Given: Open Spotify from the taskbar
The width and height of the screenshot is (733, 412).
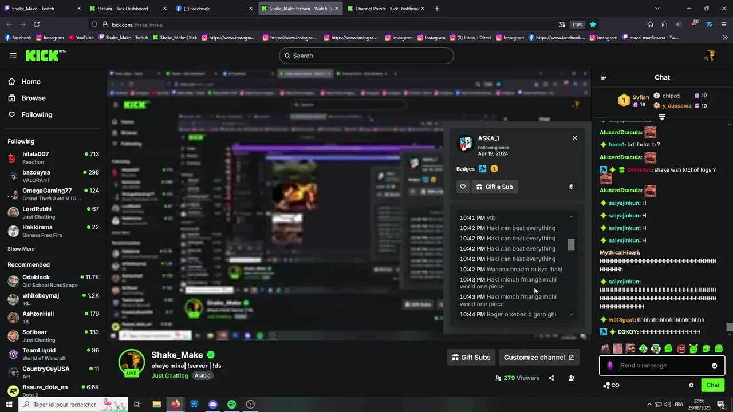Looking at the screenshot, I should point(231,405).
